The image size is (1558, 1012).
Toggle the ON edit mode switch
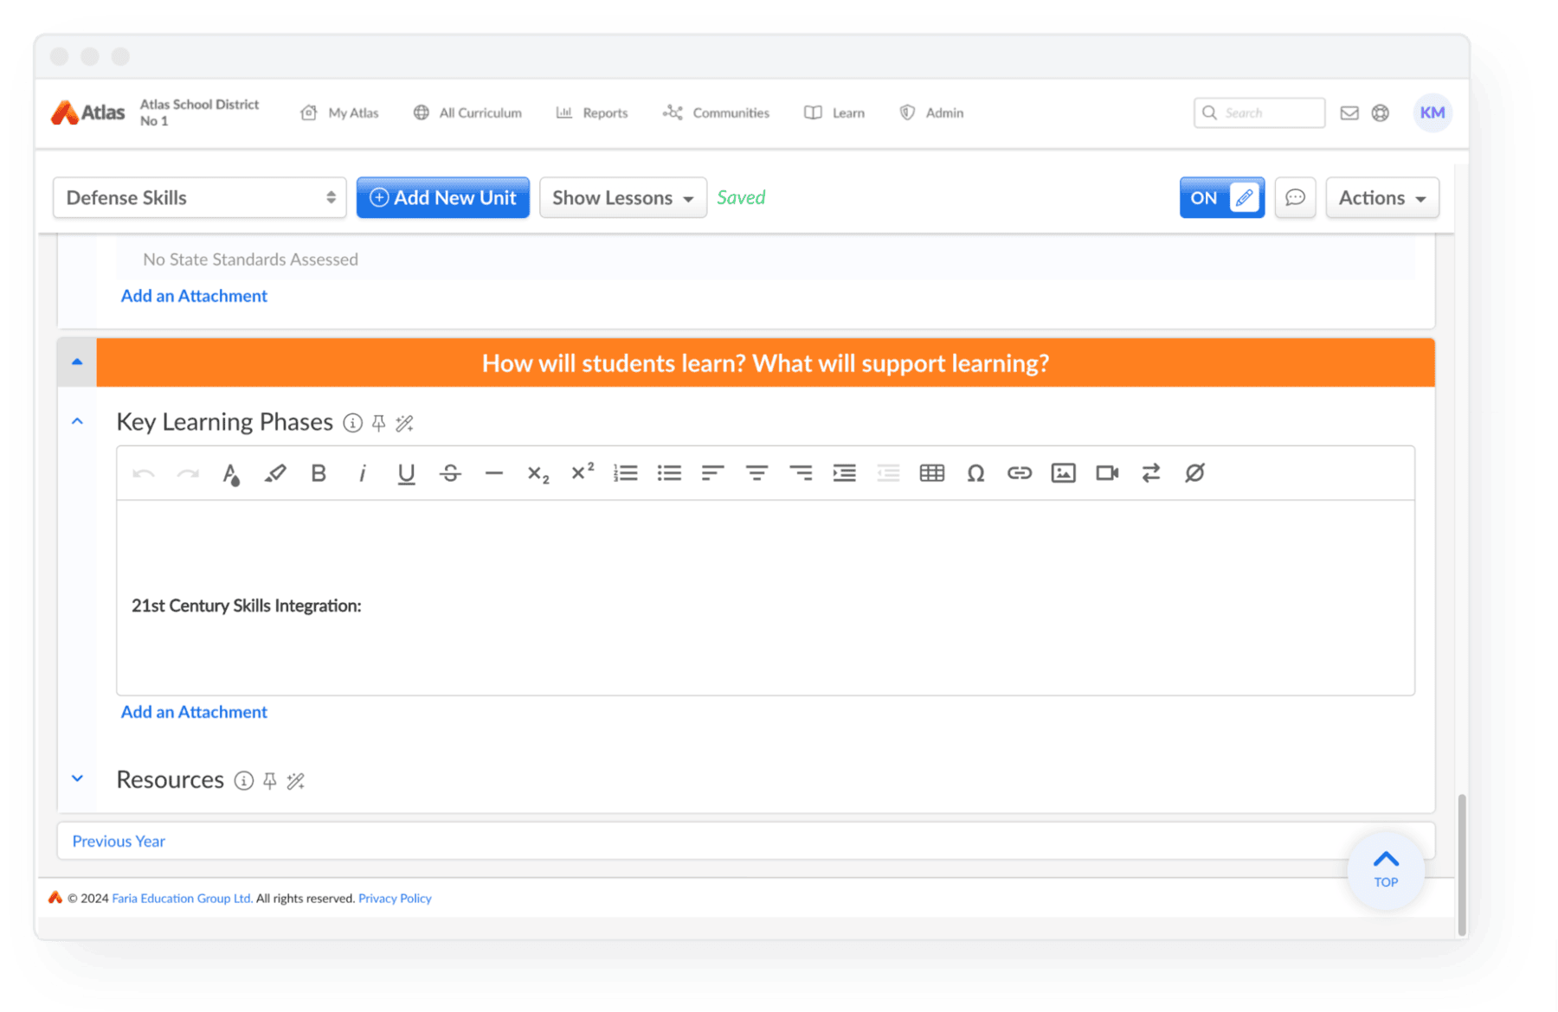(x=1221, y=198)
